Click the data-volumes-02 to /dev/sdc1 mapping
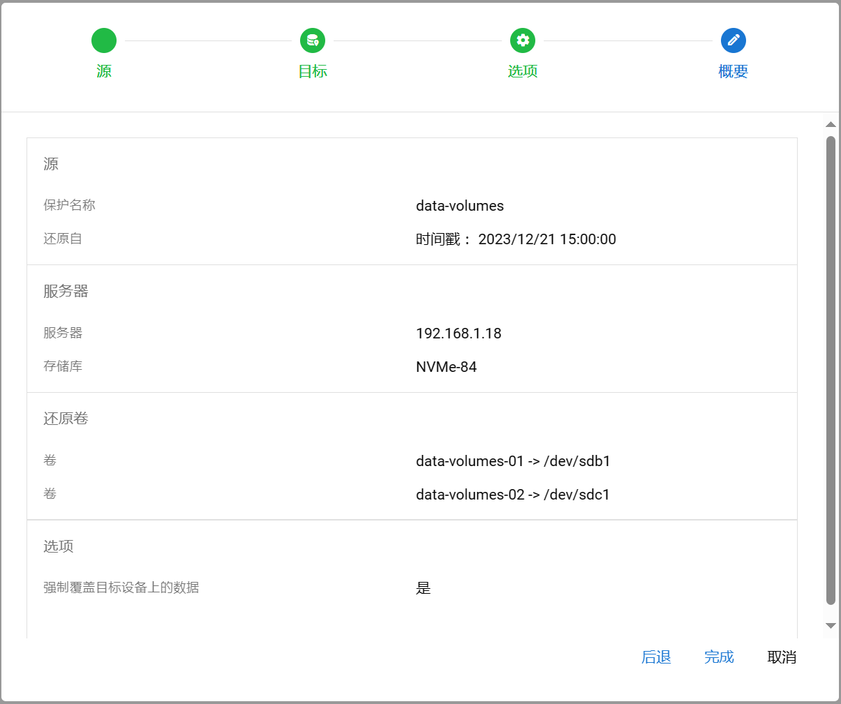Image resolution: width=841 pixels, height=704 pixels. (513, 495)
